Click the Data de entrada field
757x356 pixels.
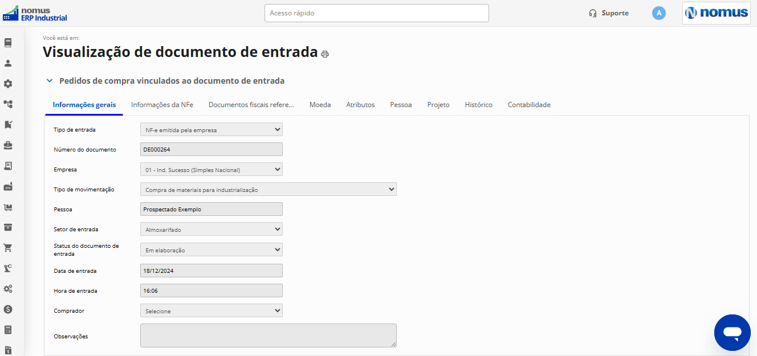[x=211, y=271]
